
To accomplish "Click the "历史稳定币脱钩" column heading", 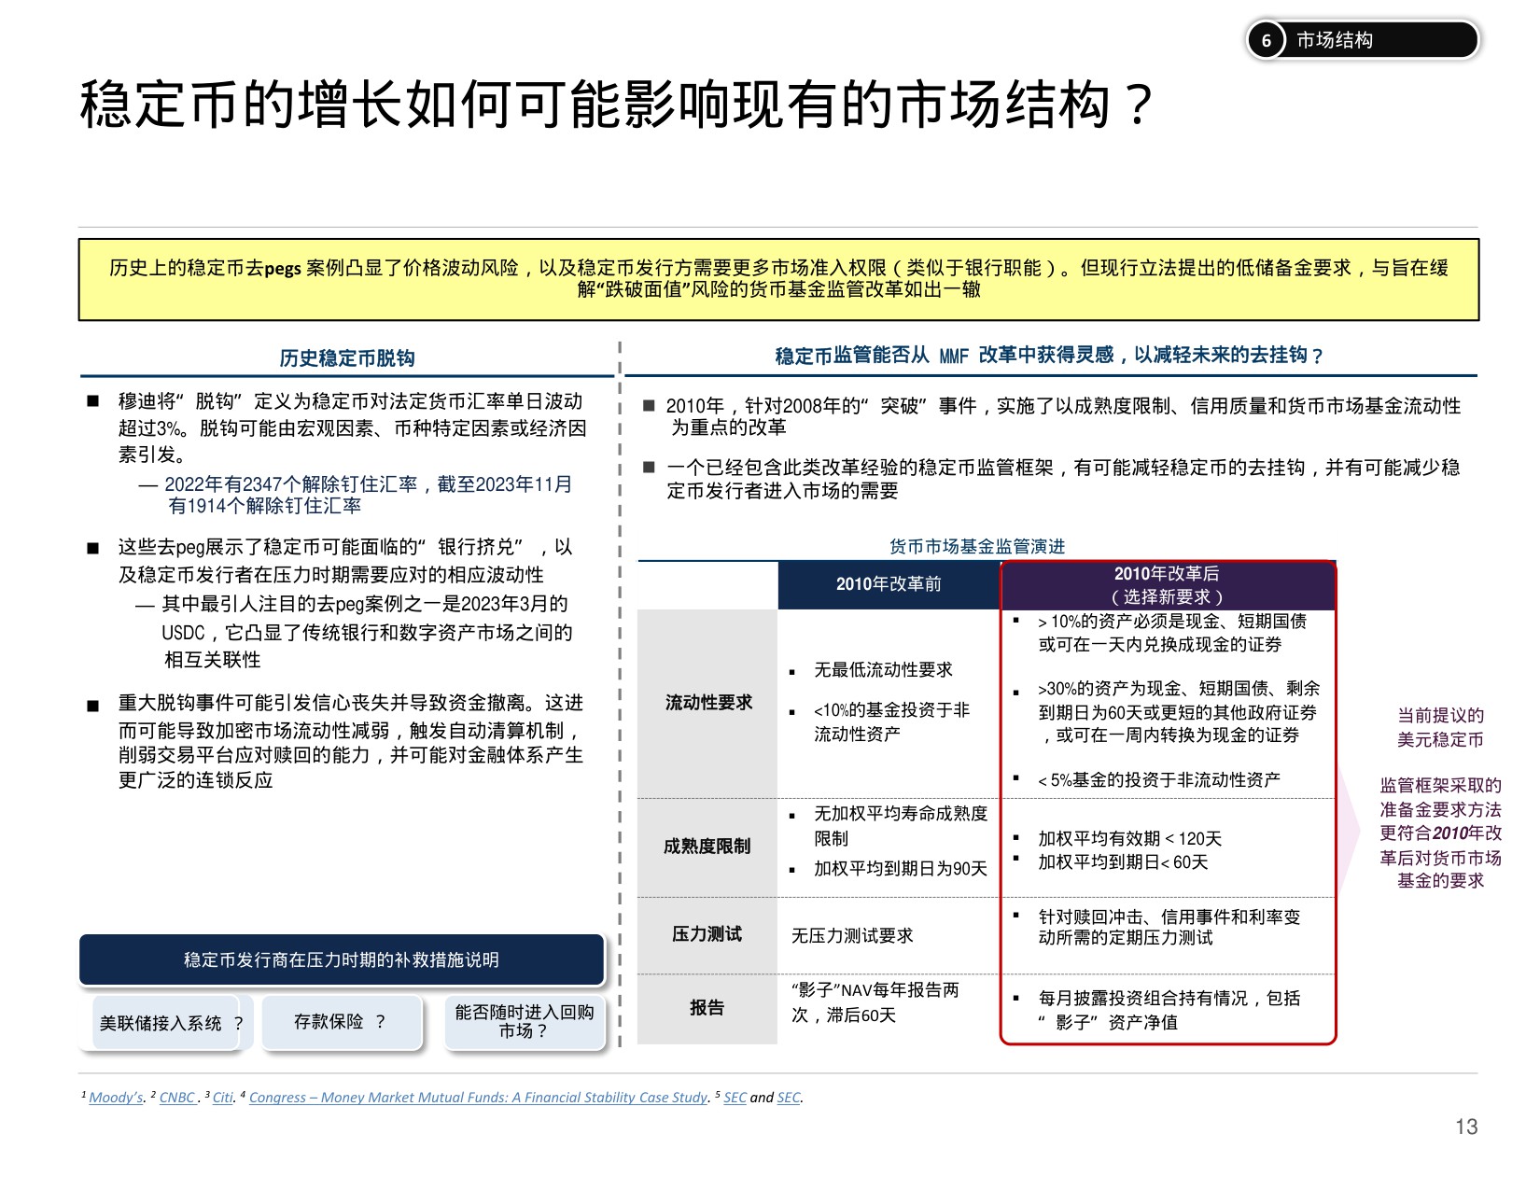I will [x=345, y=355].
